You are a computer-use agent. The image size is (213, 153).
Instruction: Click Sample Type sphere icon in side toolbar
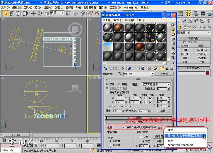[173, 25]
